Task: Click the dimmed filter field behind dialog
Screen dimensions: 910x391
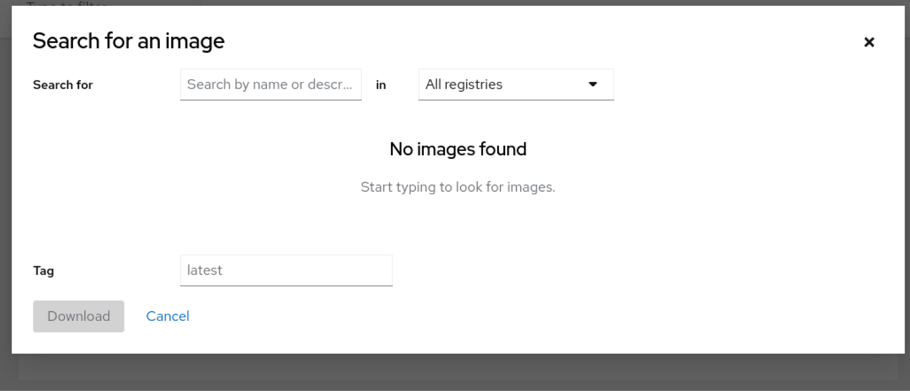Action: point(107,3)
